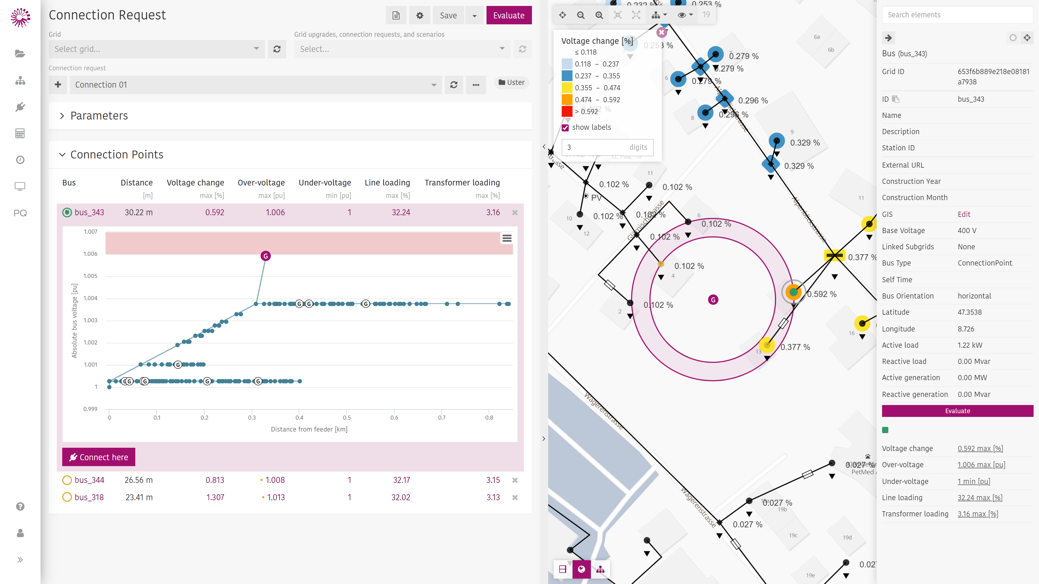This screenshot has width=1039, height=584.
Task: Click the red > 0.592 legend swatch
Action: (567, 111)
